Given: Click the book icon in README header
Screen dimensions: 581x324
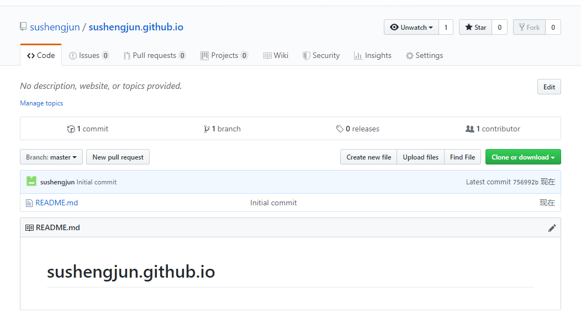Looking at the screenshot, I should [29, 228].
